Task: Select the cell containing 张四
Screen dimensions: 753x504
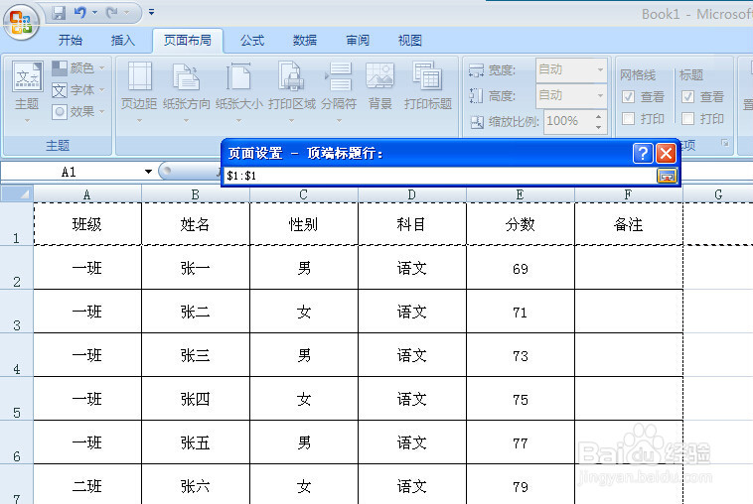Action: pos(196,399)
